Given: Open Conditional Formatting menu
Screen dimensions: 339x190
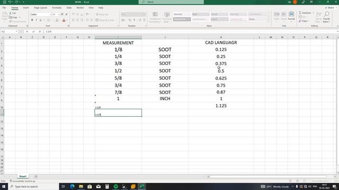Looking at the screenshot, I should [x=155, y=17].
